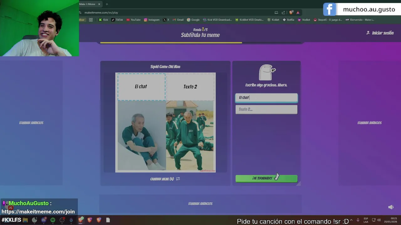This screenshot has width=401, height=225.
Task: Open the StopotS bookmark
Action: click(x=328, y=20)
